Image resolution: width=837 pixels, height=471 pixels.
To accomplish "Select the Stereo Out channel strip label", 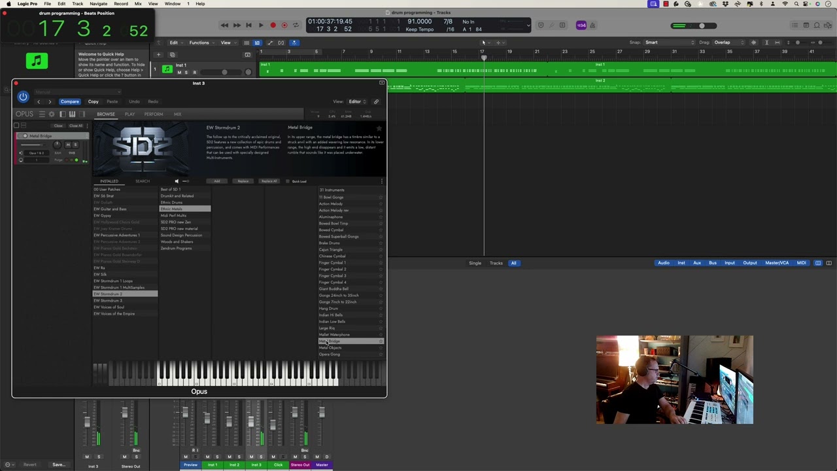I will pyautogui.click(x=299, y=465).
